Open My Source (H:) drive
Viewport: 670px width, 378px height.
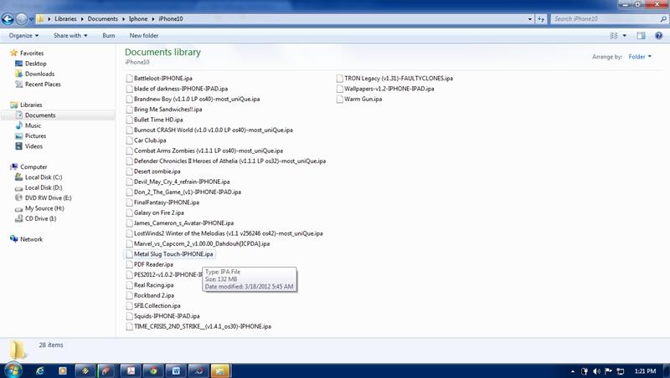point(44,208)
